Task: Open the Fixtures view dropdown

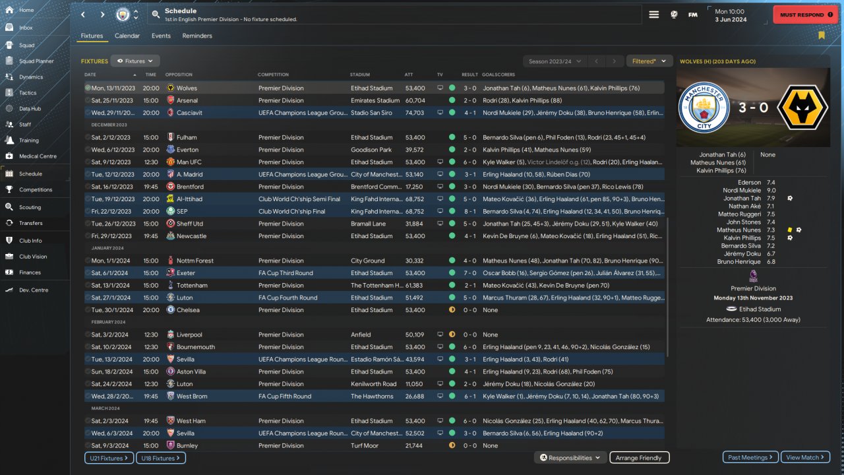Action: [x=135, y=61]
